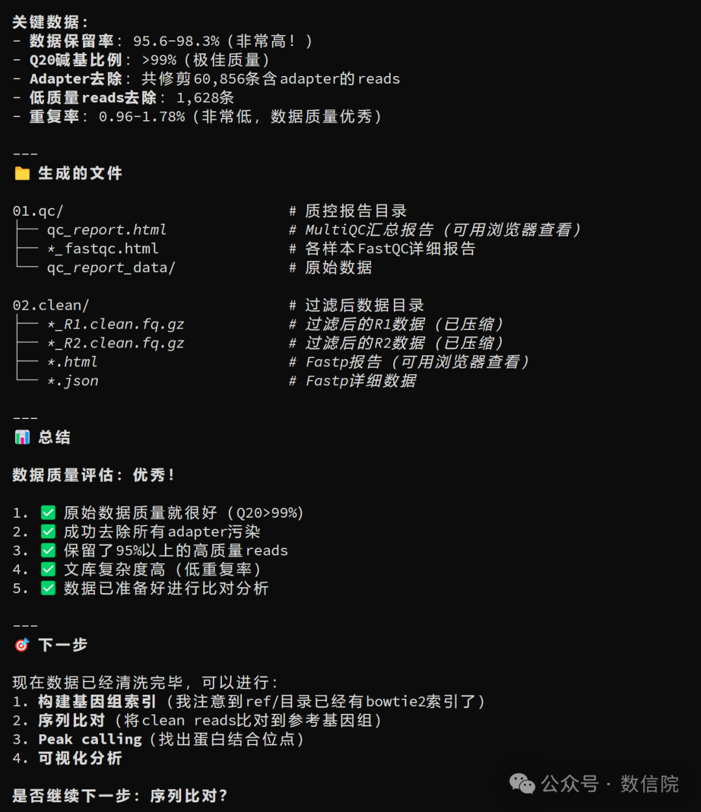Click the folder icon beside 生成的文件
Viewport: 701px width, 812px height.
(22, 173)
